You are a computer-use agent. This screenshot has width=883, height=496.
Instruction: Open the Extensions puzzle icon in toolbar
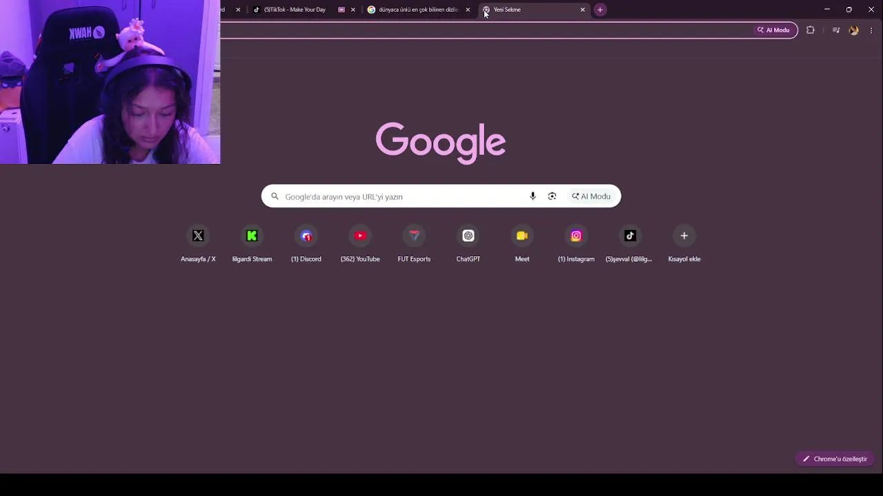pyautogui.click(x=811, y=30)
